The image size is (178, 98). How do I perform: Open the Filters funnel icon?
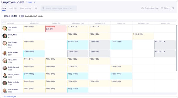(x=162, y=8)
